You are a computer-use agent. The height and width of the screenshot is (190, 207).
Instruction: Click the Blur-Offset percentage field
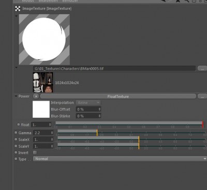click(x=88, y=109)
